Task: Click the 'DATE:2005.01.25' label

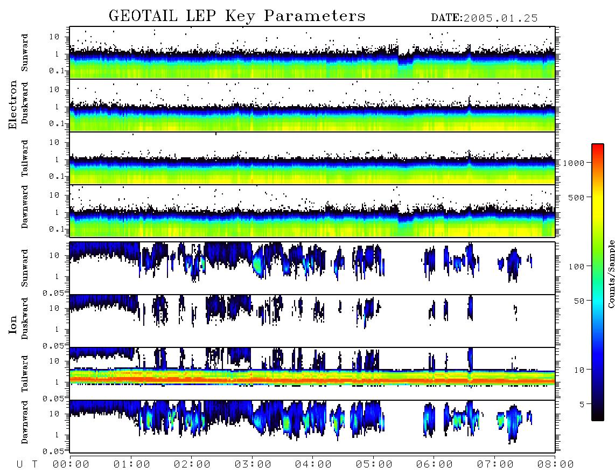Action: click(484, 18)
